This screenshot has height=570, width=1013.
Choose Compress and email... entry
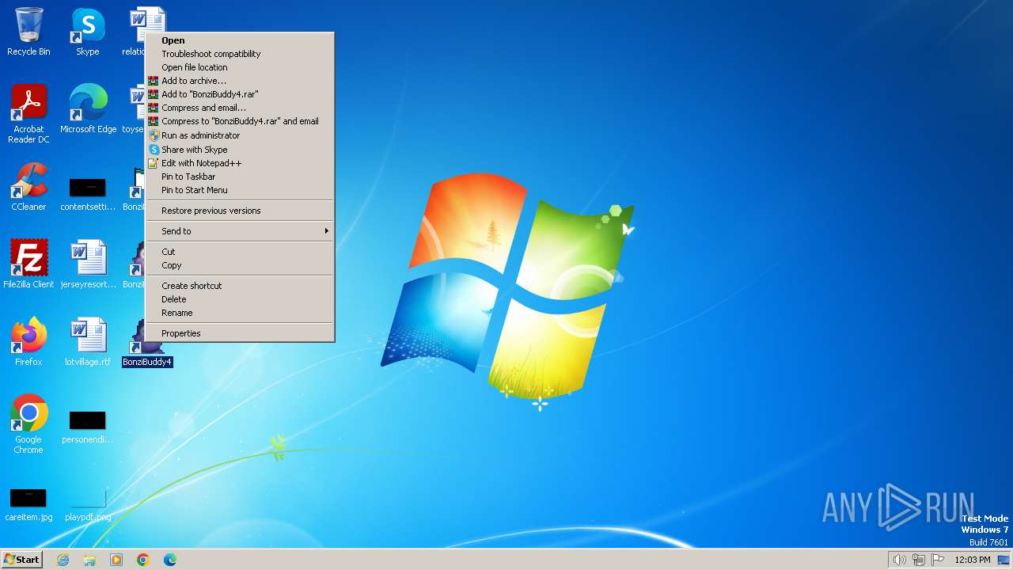coord(240,108)
